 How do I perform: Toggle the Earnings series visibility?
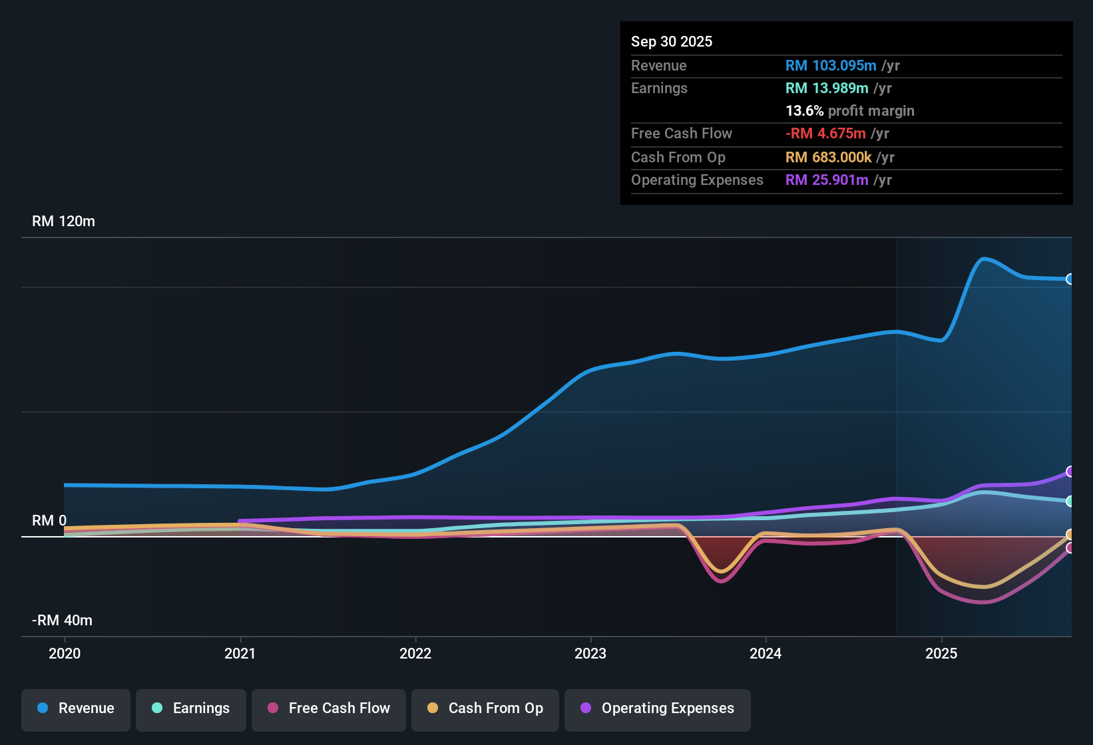click(190, 708)
